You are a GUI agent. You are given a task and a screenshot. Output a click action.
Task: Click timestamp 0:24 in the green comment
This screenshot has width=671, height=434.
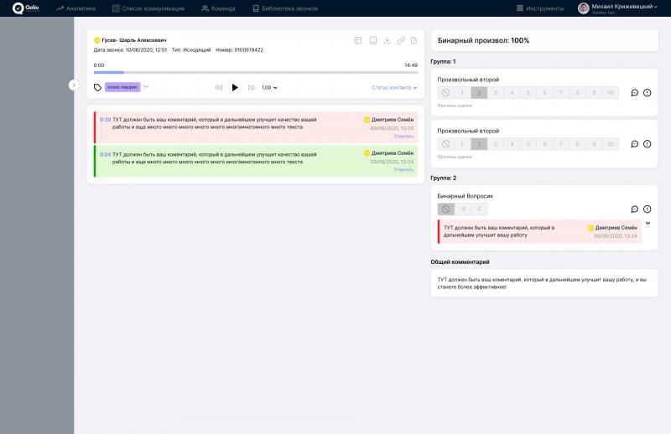click(105, 154)
